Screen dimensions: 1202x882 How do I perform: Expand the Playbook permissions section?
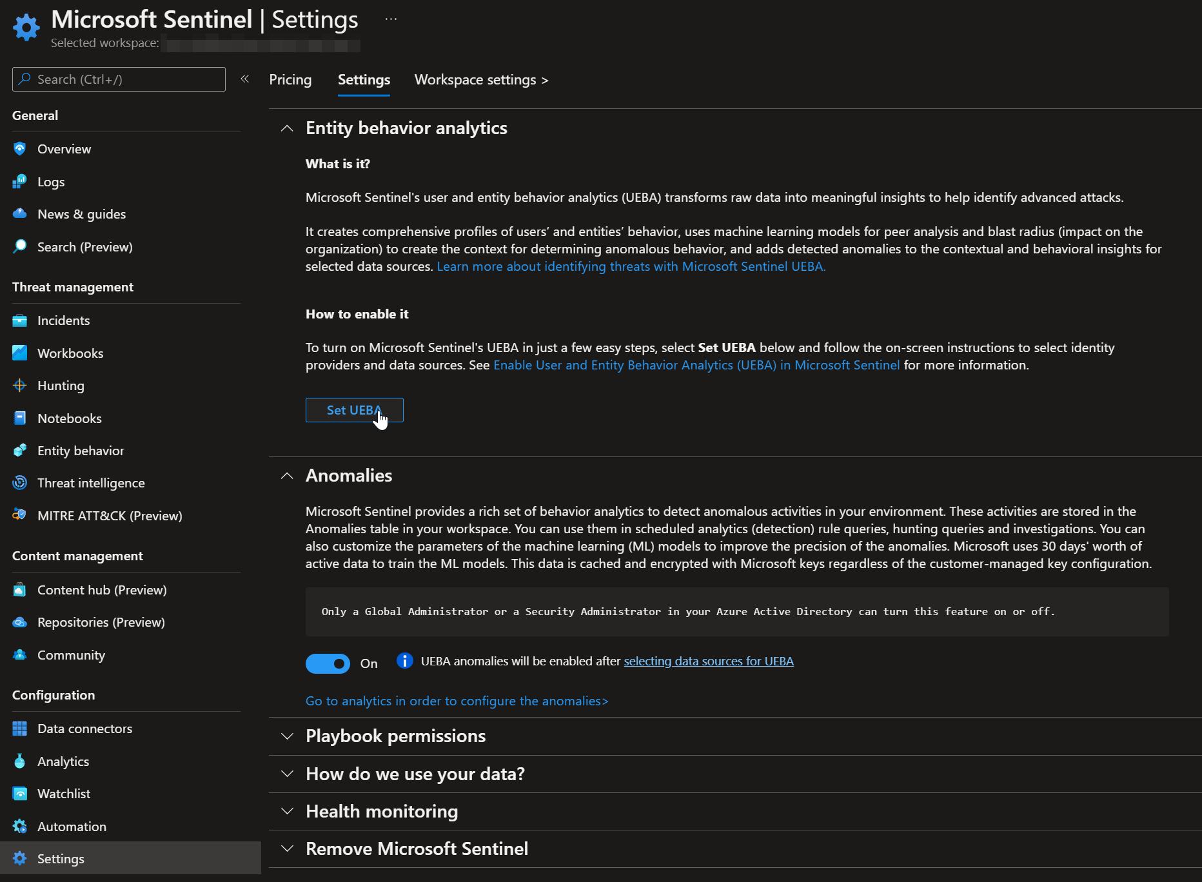pyautogui.click(x=287, y=736)
